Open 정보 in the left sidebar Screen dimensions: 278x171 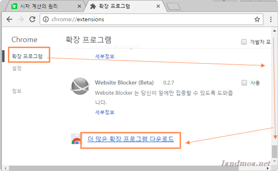[x=17, y=91]
